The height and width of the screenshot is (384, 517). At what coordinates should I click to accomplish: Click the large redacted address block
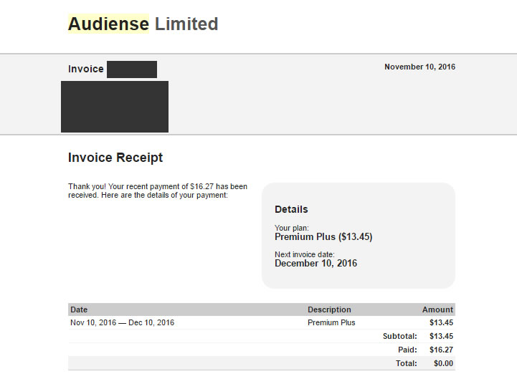pos(115,107)
